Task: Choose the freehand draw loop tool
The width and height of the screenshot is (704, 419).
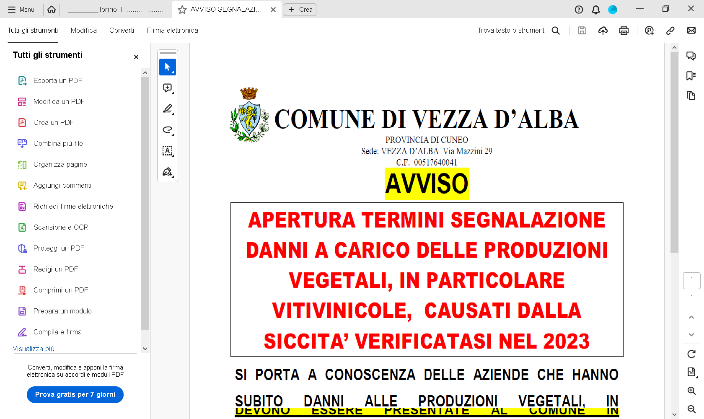Action: pyautogui.click(x=168, y=130)
